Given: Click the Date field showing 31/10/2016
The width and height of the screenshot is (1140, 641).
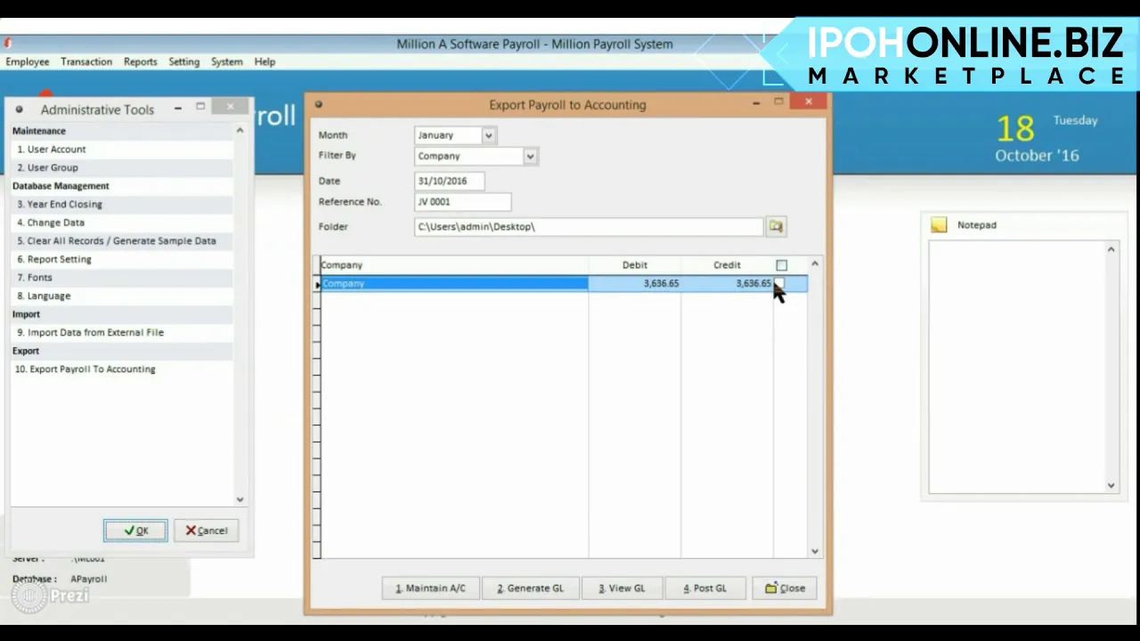Looking at the screenshot, I should point(450,181).
